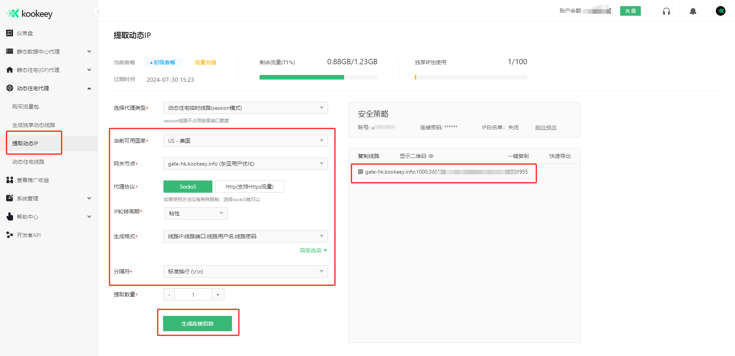Click the kookeey logo
The width and height of the screenshot is (735, 356).
tap(29, 13)
